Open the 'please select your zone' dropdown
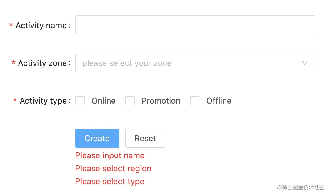The image size is (330, 196). tap(195, 63)
